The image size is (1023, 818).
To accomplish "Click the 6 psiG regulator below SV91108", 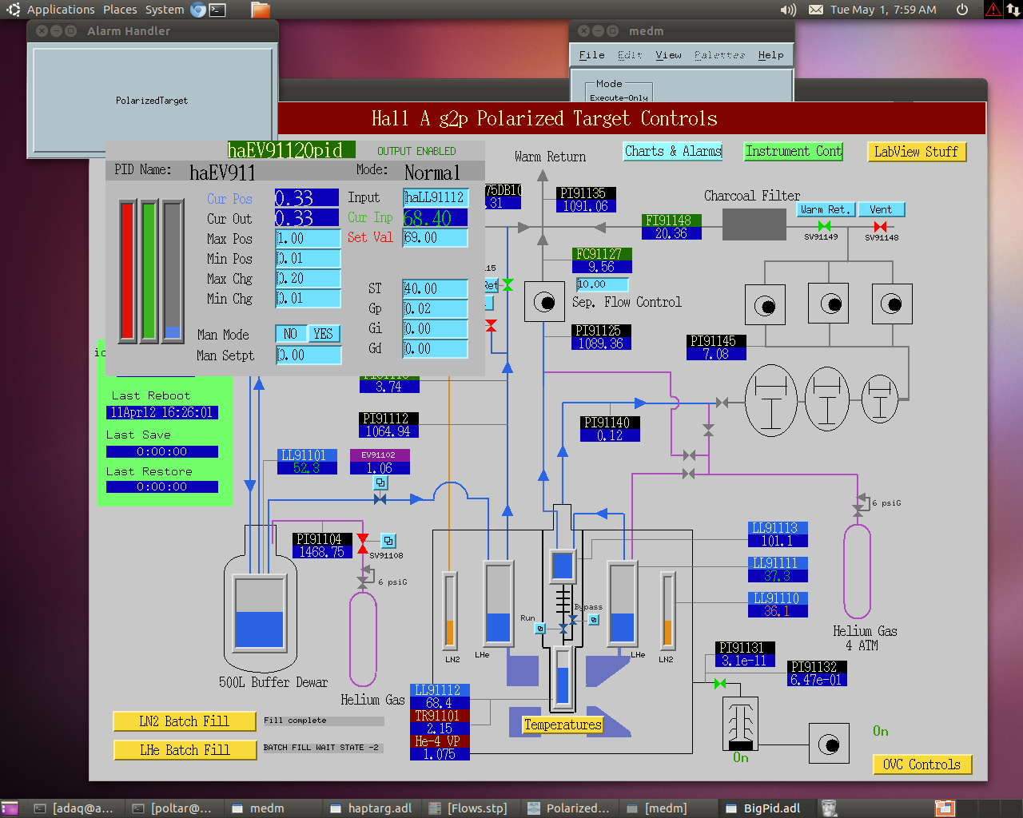I will [x=365, y=577].
